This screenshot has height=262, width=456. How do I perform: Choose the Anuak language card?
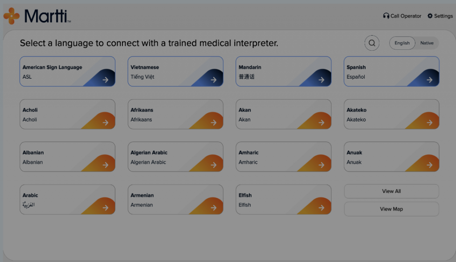coord(391,157)
